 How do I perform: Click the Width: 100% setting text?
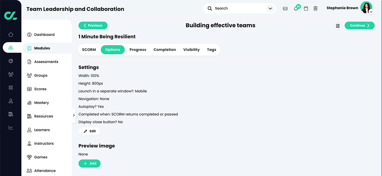coord(89,76)
